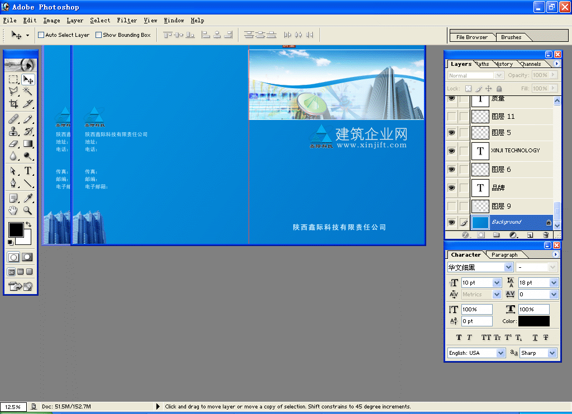Open the Image menu

click(52, 21)
